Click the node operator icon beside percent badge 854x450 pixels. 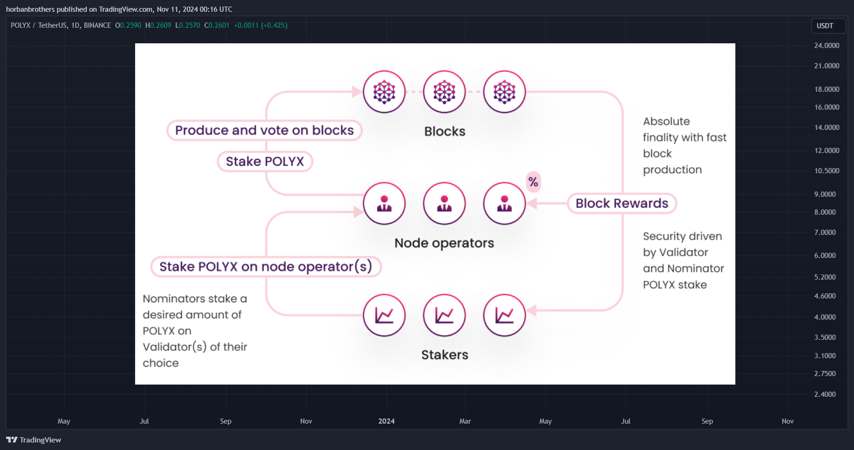click(504, 203)
